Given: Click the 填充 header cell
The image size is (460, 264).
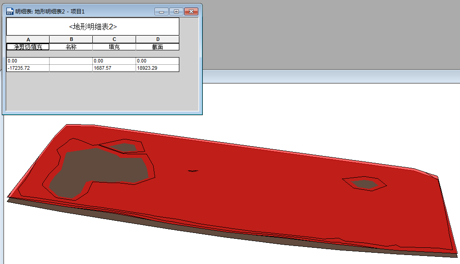Looking at the screenshot, I should pos(114,47).
